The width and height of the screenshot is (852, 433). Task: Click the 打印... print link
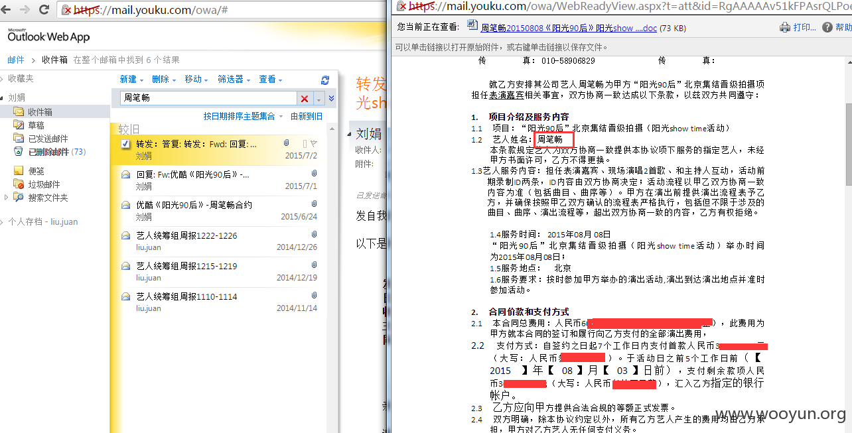click(x=804, y=27)
